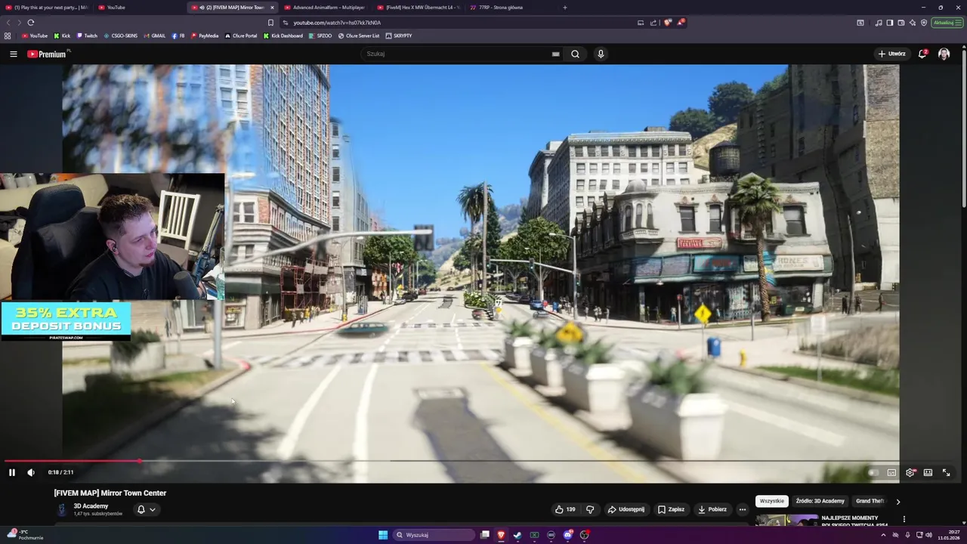Screen dimensions: 967x544
Task: Expand the subscription notification bell dropdown
Action: (x=146, y=509)
